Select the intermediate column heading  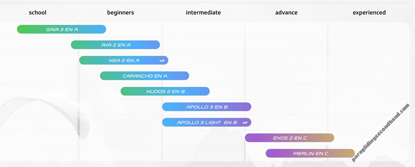pyautogui.click(x=203, y=12)
